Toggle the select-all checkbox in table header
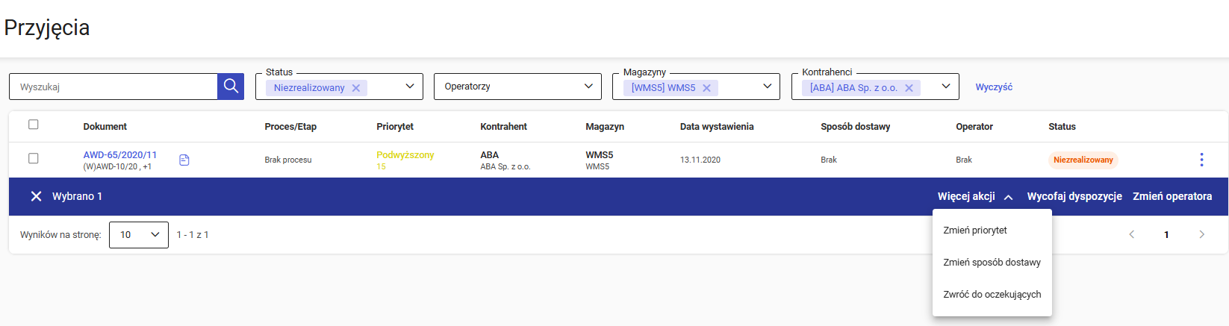Viewport: 1229px width, 326px height. pyautogui.click(x=34, y=125)
